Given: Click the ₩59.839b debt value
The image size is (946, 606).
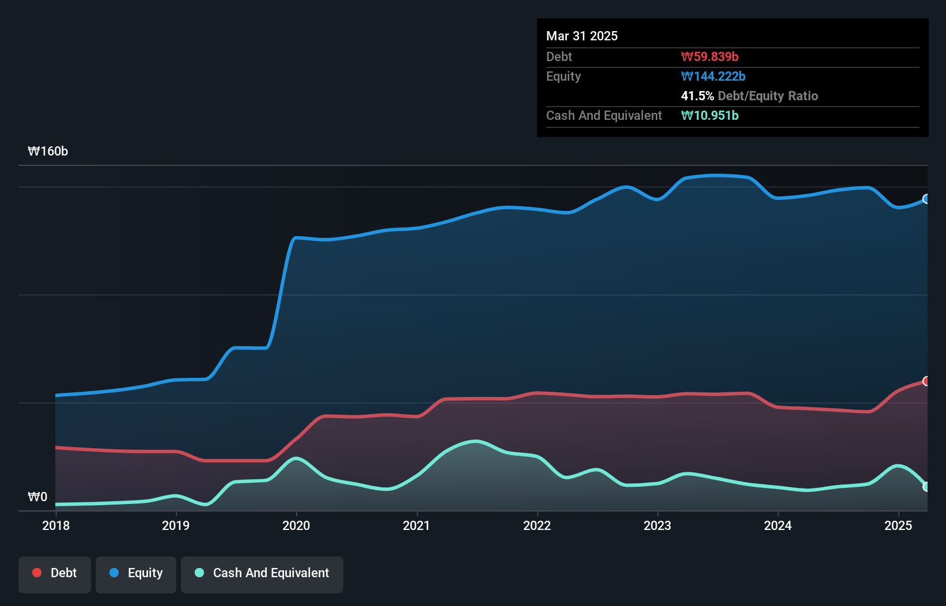Looking at the screenshot, I should point(710,57).
